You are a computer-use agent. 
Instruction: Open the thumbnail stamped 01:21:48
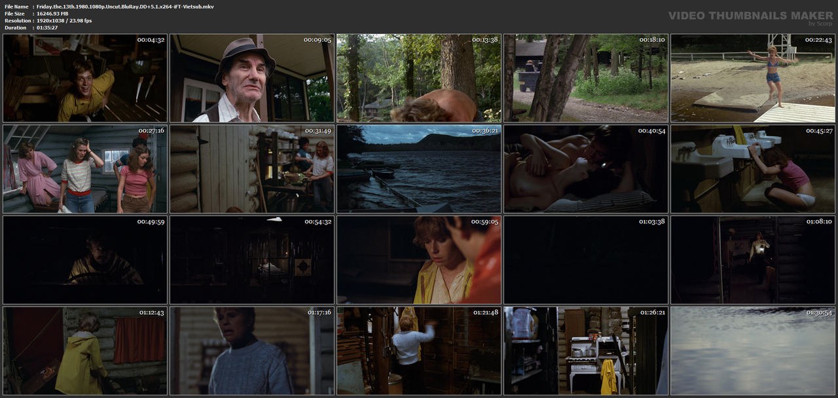(419, 351)
